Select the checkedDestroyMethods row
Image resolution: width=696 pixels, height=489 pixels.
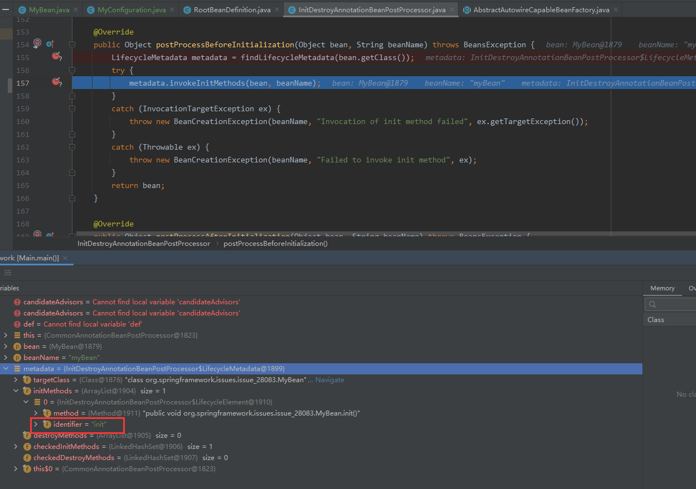tap(321, 458)
